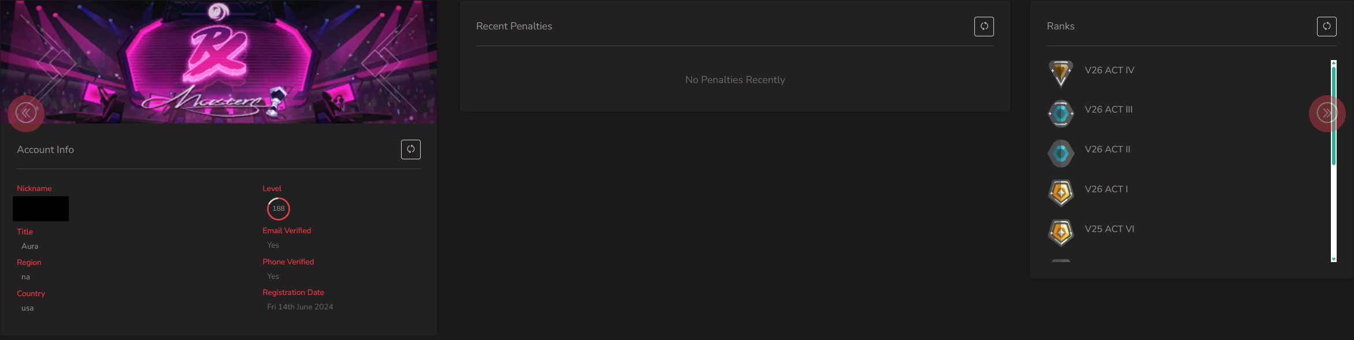Click the Registration Date value text
This screenshot has width=1354, height=340.
coord(300,307)
